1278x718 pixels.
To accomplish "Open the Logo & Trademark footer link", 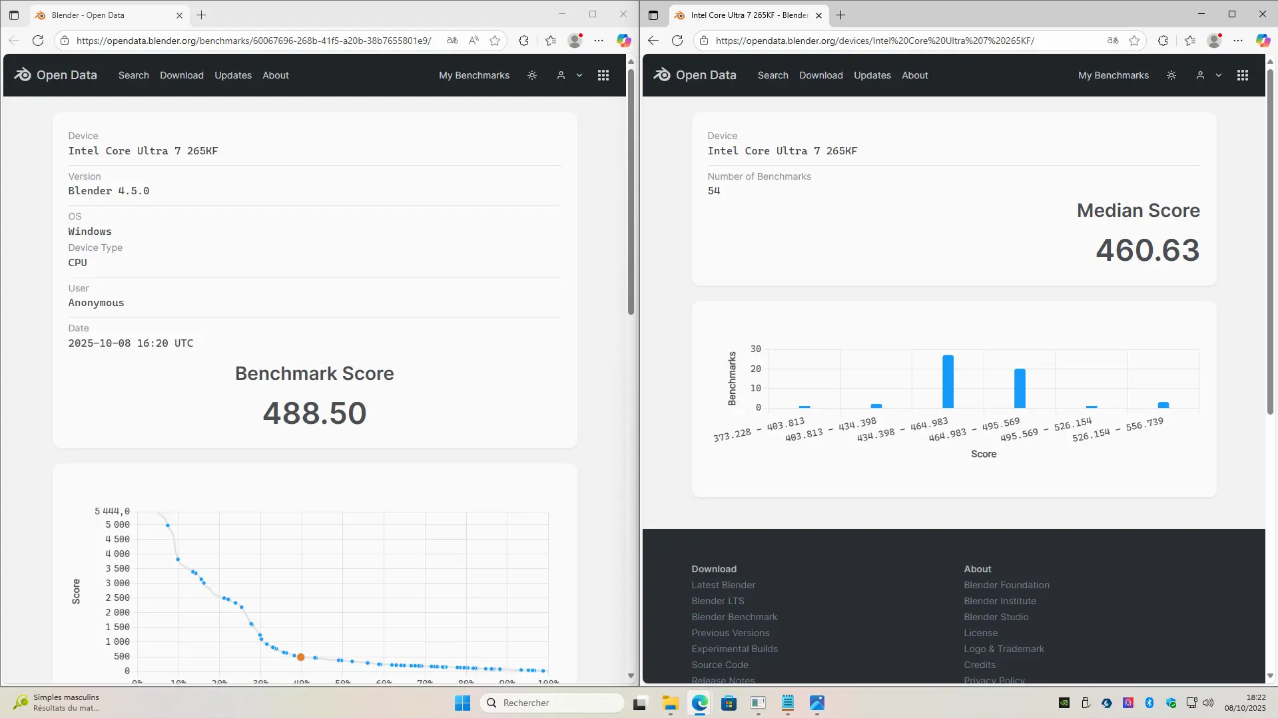I will tap(1004, 649).
